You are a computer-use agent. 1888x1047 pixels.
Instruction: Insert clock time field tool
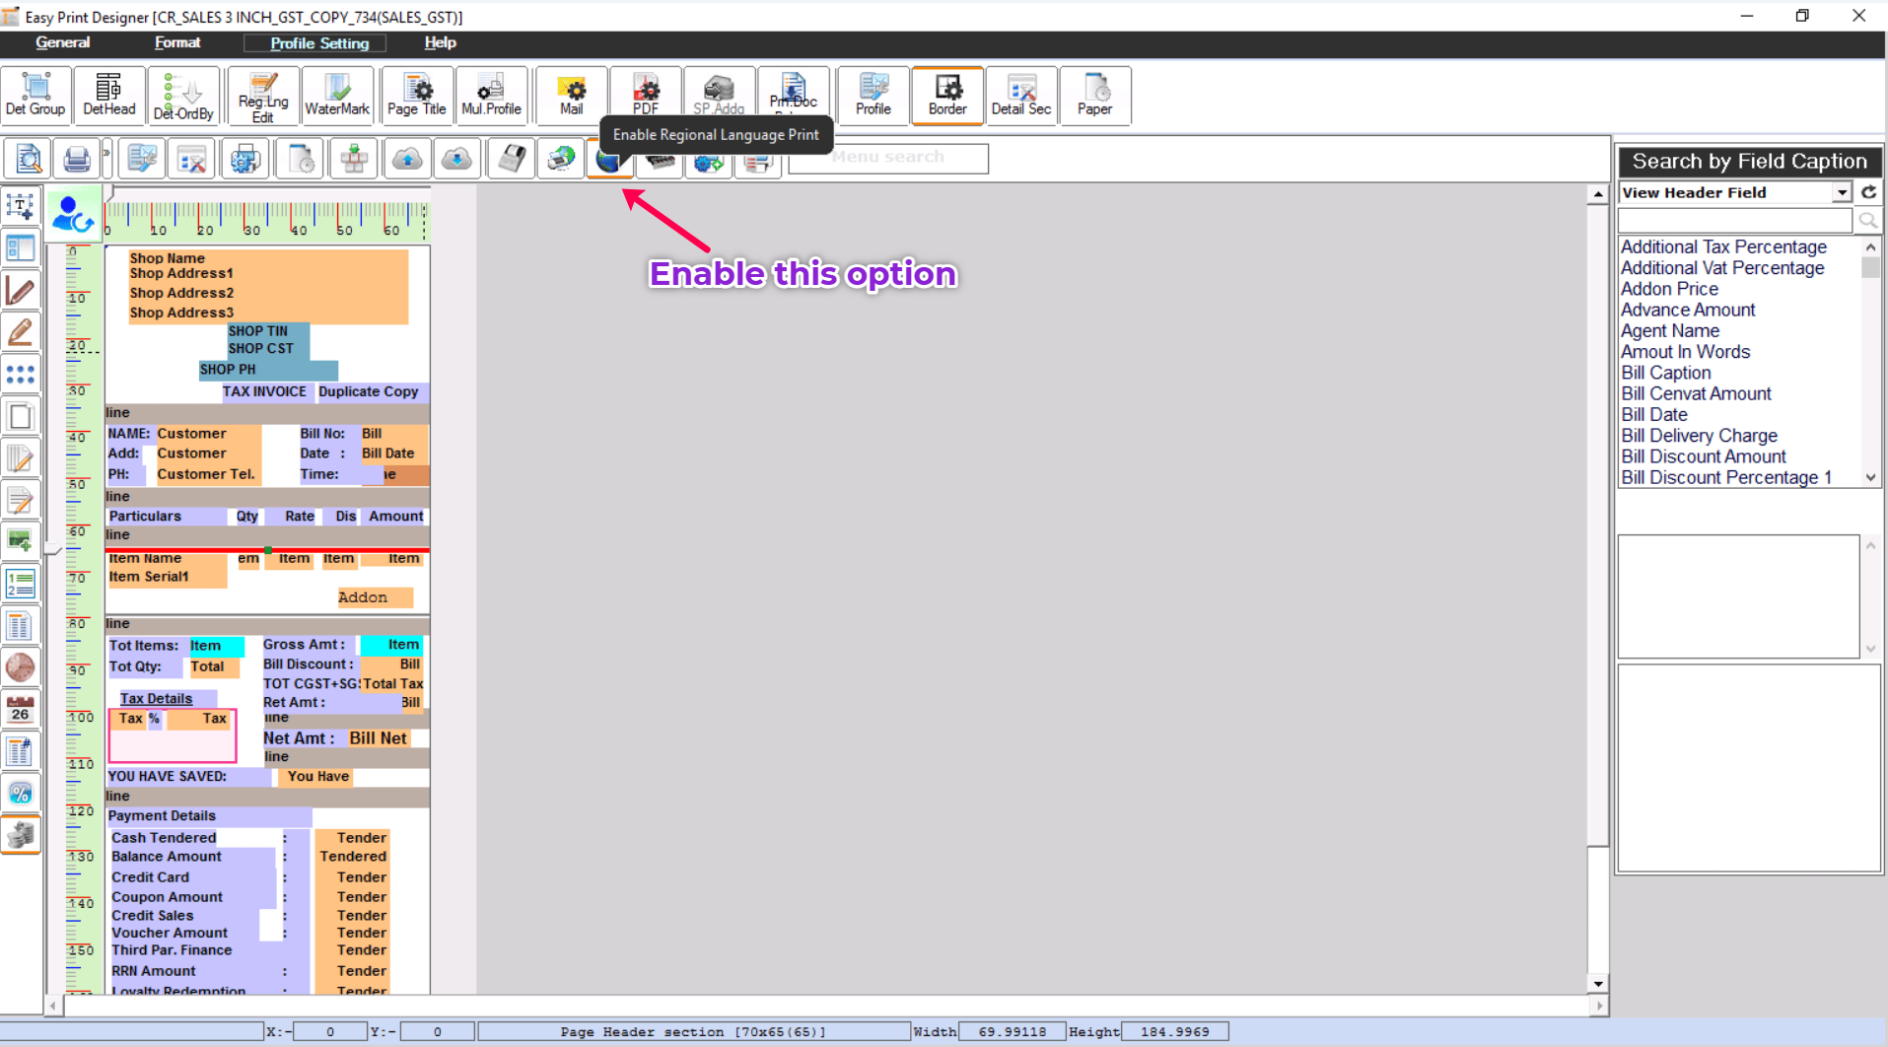[x=21, y=667]
